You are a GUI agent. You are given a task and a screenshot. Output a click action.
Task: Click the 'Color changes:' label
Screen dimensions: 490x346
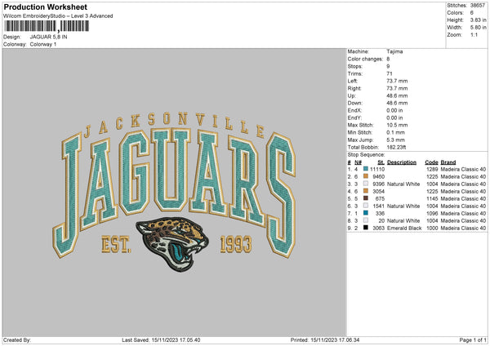coord(365,59)
